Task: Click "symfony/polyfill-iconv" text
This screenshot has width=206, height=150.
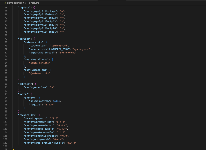Action: click(x=40, y=15)
